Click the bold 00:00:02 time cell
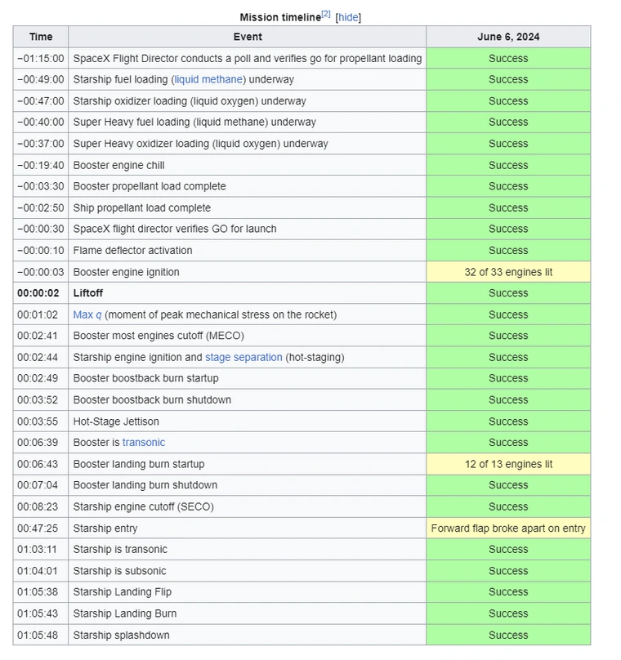 click(40, 293)
